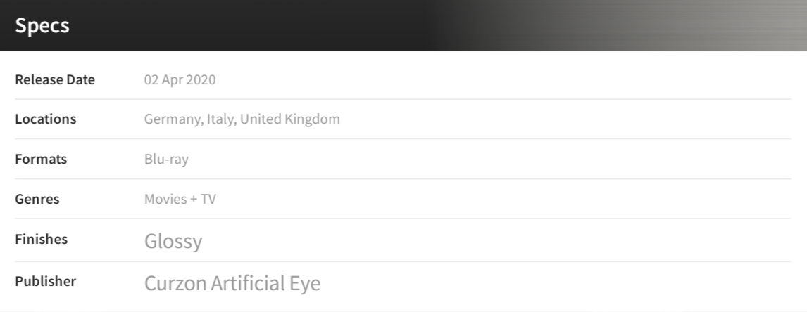Select Italy in the Locations list
807x312 pixels.
pyautogui.click(x=220, y=119)
